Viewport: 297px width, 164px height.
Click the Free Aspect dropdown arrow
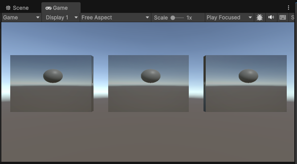click(147, 18)
